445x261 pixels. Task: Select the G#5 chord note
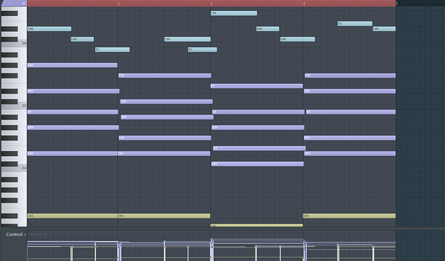coord(72,65)
